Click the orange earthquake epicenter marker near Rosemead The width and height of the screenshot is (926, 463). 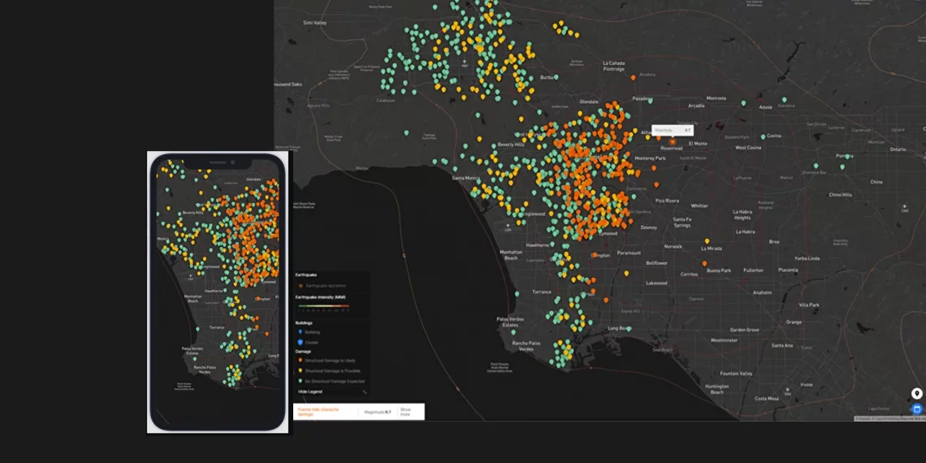coord(672,141)
